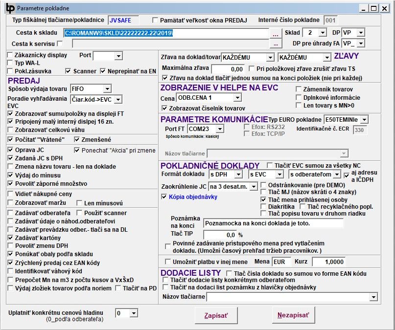The image size is (395, 330).
Task: Open first Zľava na doklad KAŽDÉMU dropdown
Action: coord(270,57)
